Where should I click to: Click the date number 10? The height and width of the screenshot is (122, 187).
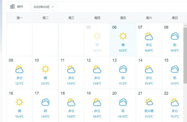pyautogui.click(x=37, y=60)
